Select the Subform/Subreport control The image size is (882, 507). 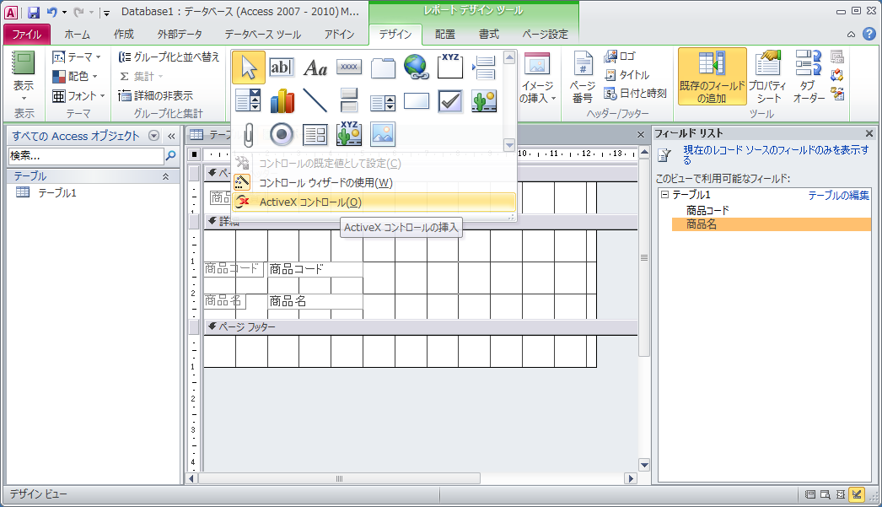pos(315,135)
